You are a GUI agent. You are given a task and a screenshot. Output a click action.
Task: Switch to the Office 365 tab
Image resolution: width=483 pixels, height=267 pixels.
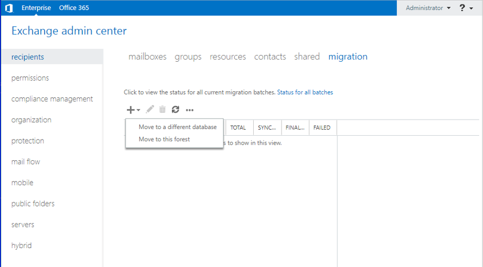(74, 8)
